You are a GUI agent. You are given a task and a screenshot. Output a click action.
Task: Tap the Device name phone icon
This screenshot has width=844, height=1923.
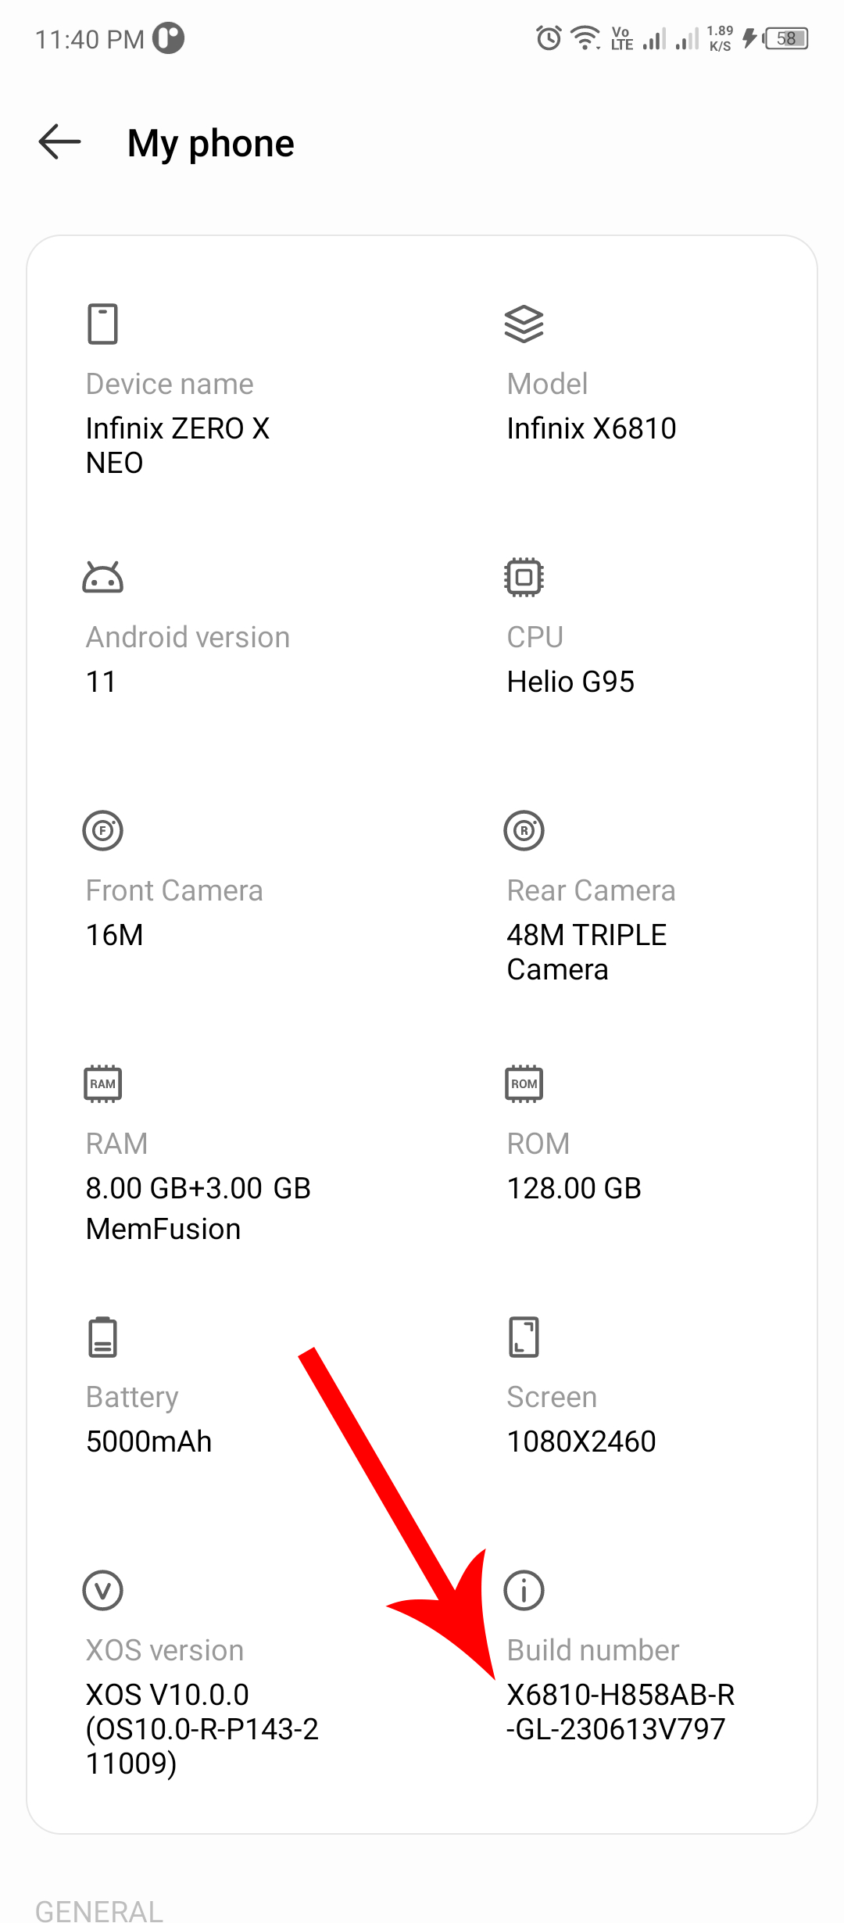point(102,324)
